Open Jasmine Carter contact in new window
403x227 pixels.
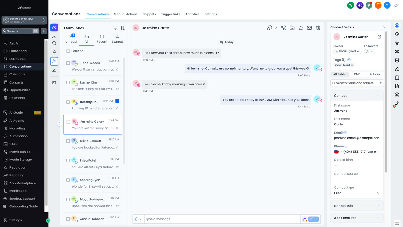(x=379, y=37)
